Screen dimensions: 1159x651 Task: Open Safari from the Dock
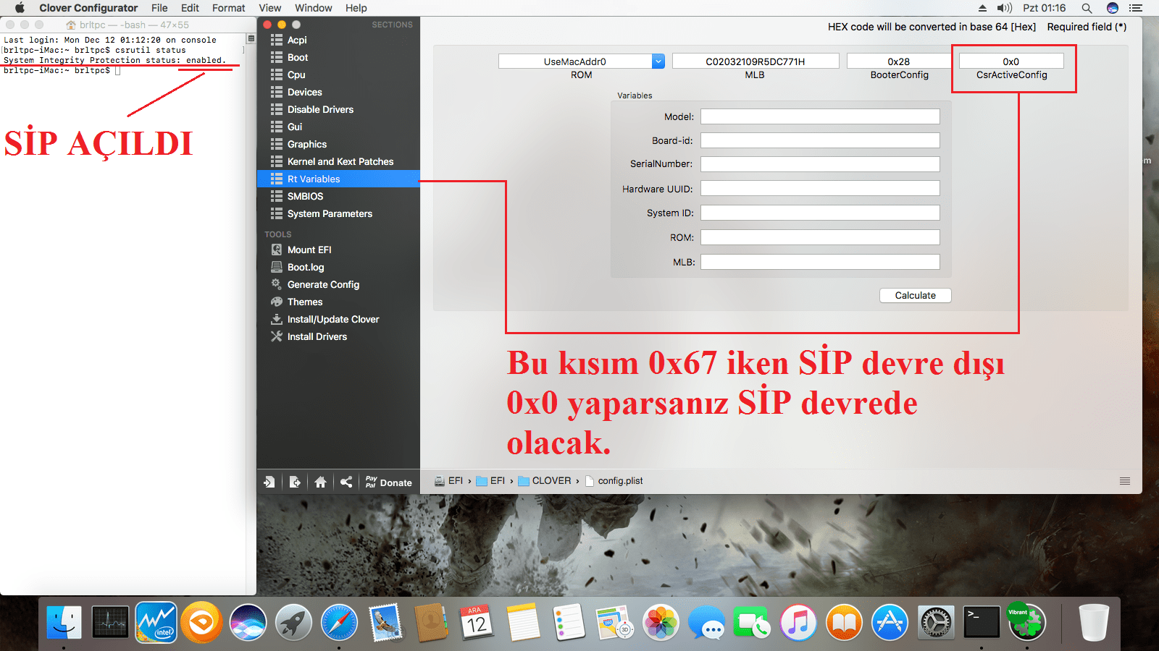click(x=339, y=622)
